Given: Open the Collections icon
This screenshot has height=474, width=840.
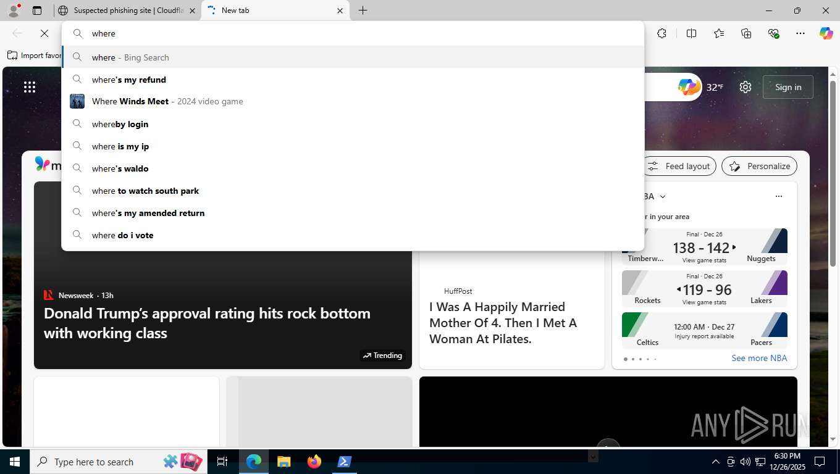Looking at the screenshot, I should 746,33.
